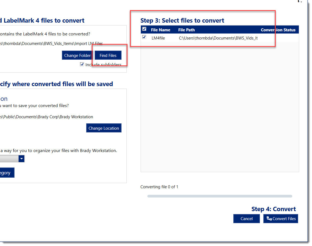
Task: Click the Change Folder button
Action: pos(77,55)
